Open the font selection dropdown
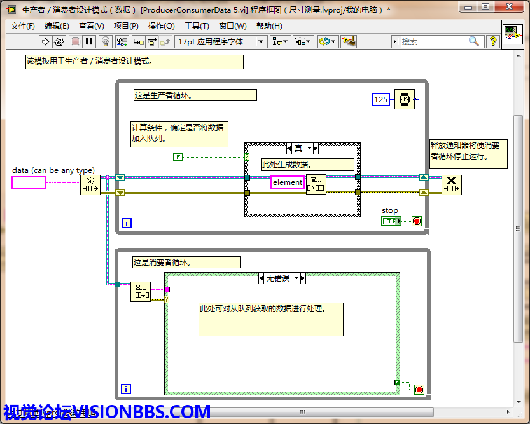 (260, 41)
